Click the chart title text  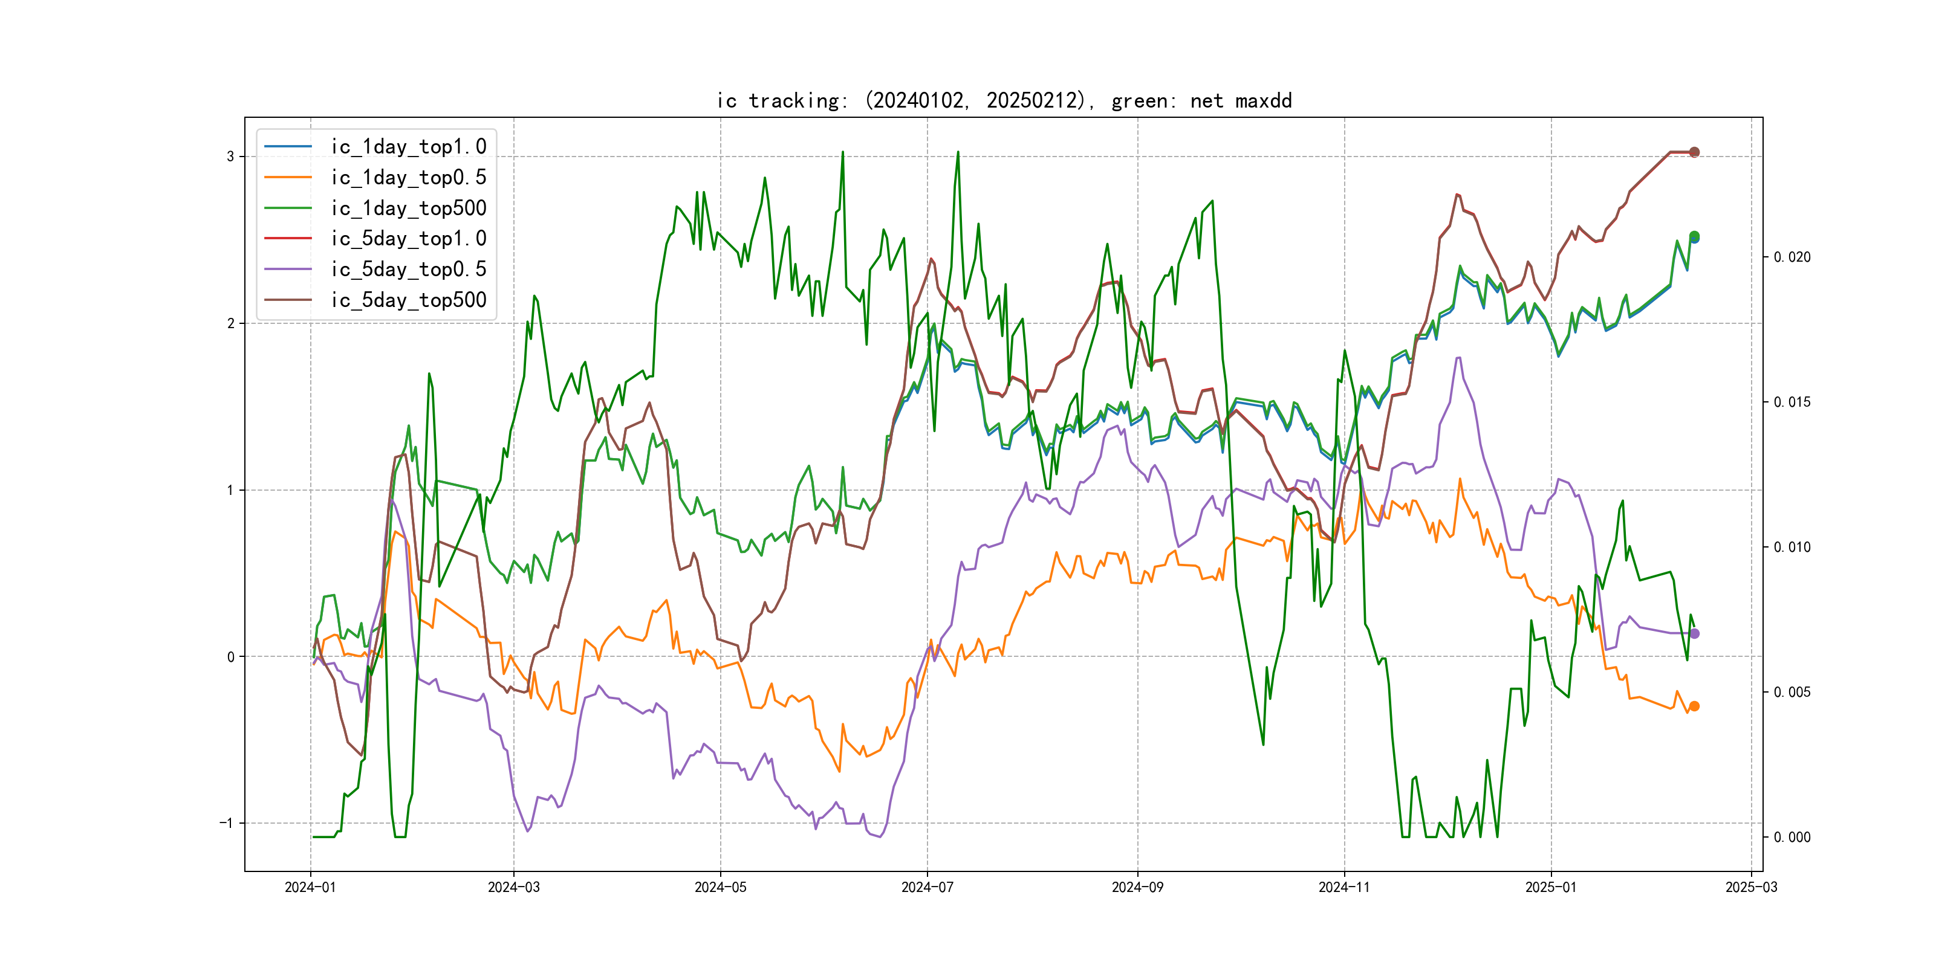[x=1004, y=100]
